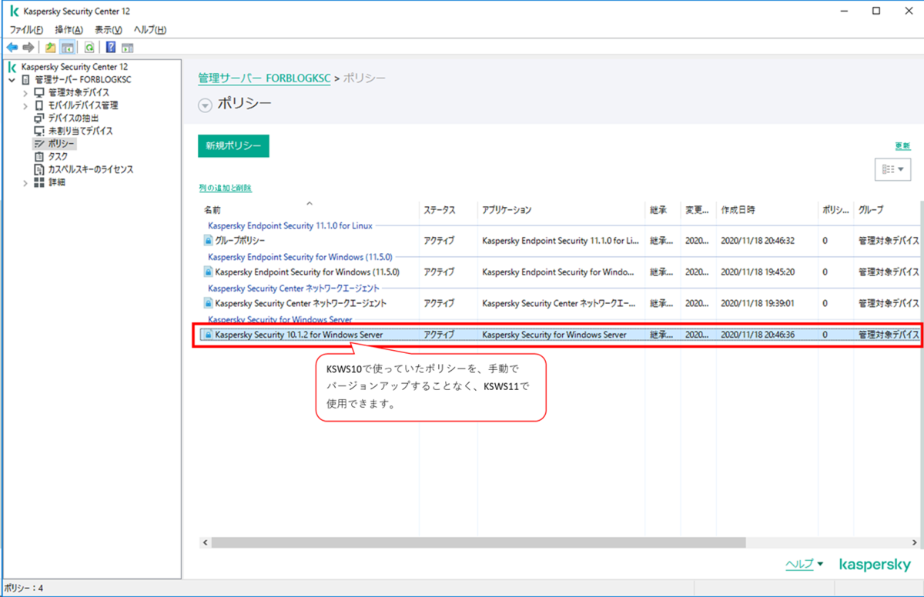924x597 pixels.
Task: Click the 更新 link
Action: coord(902,145)
